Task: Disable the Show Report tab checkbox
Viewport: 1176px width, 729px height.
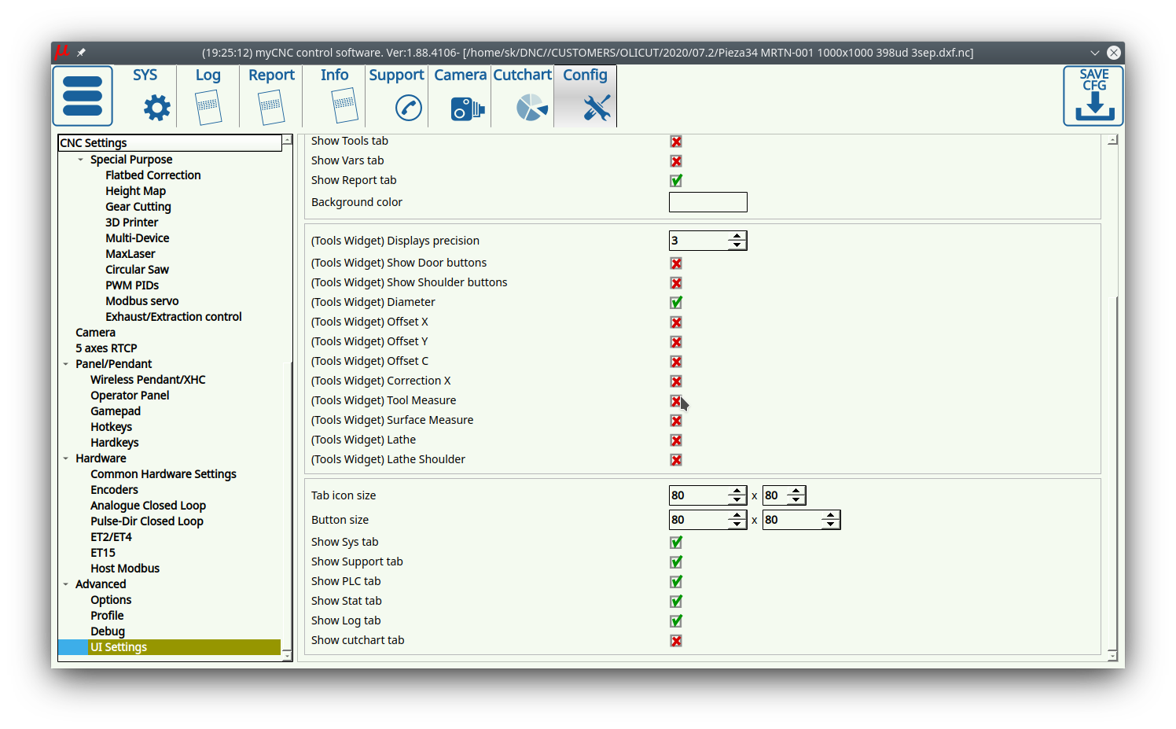Action: pos(676,181)
